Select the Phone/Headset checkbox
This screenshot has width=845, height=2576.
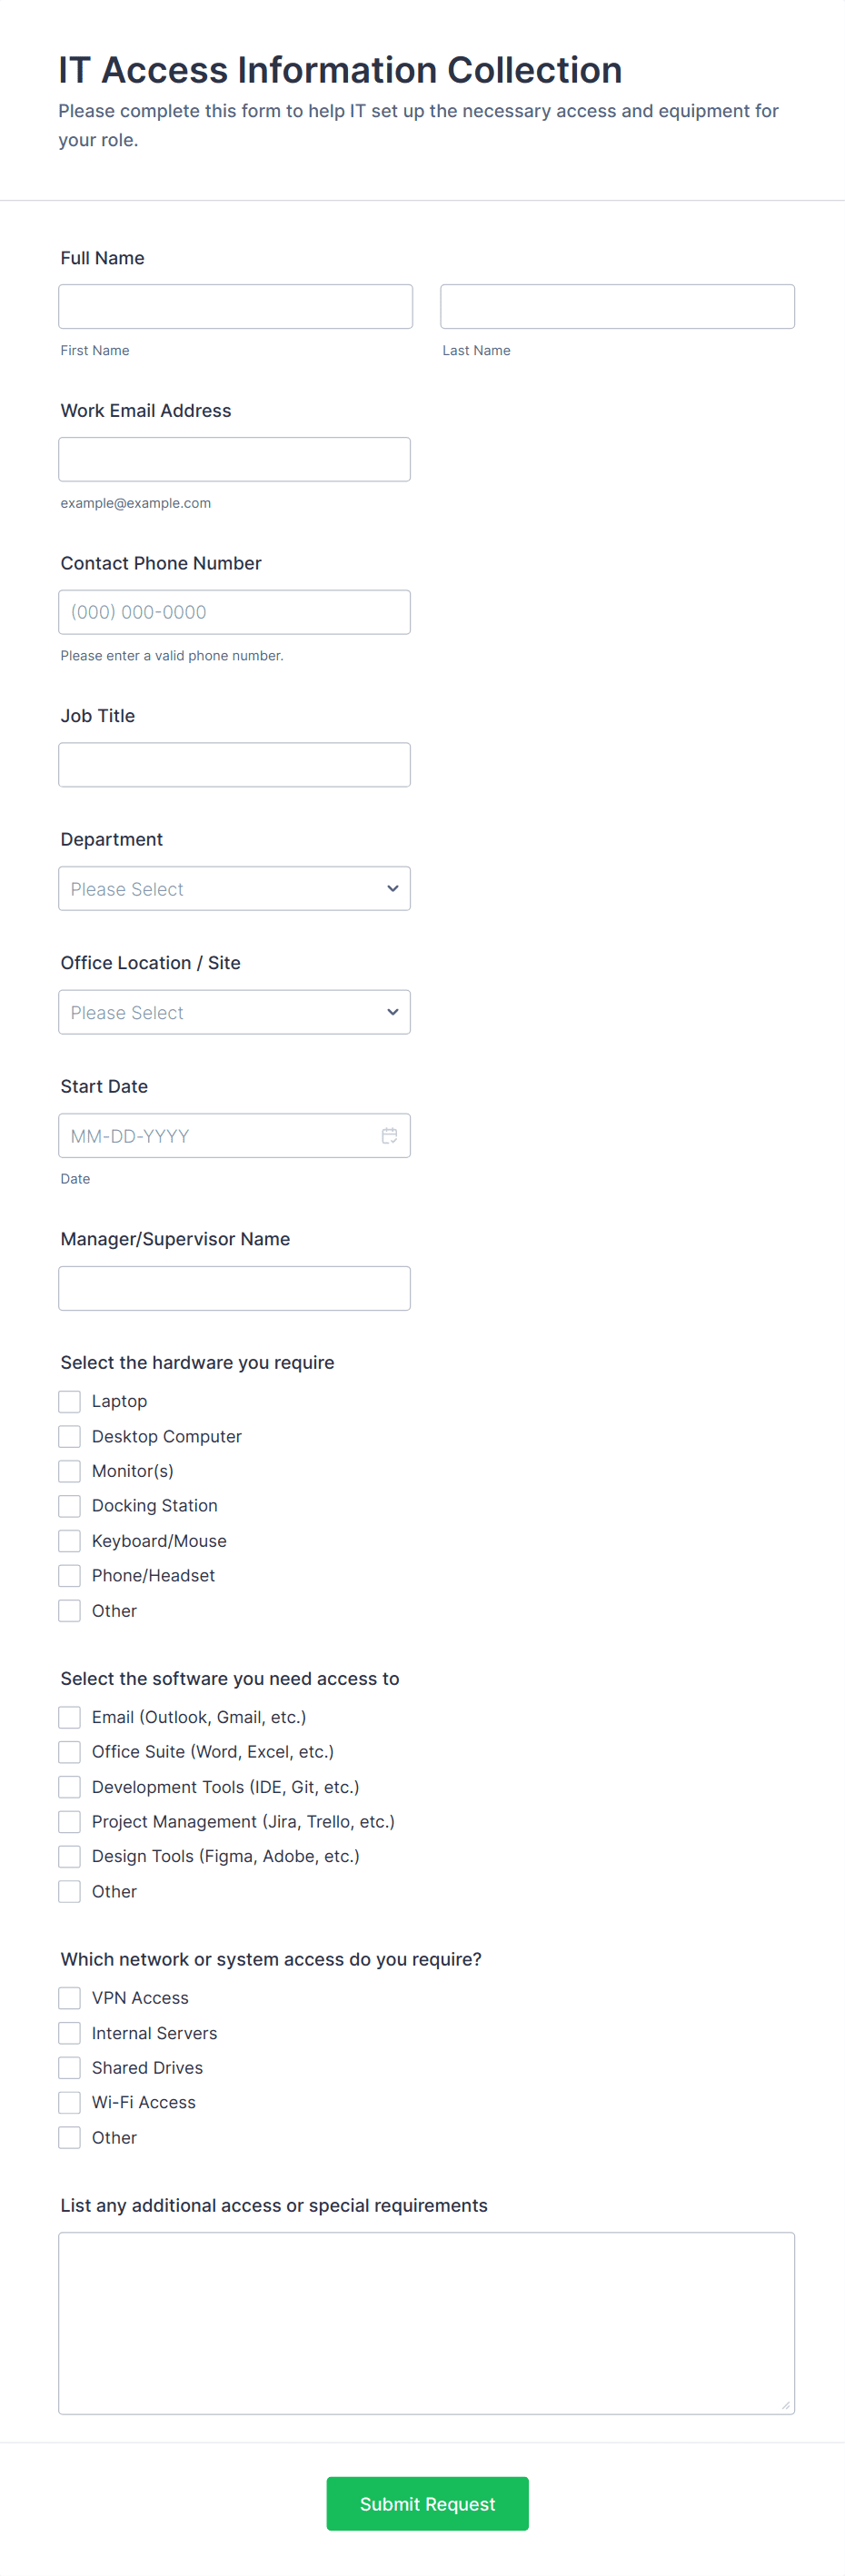69,1575
